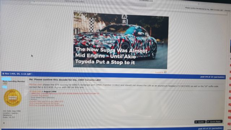Click the Join Date: Aug 1998 text

pyautogui.click(x=12, y=111)
